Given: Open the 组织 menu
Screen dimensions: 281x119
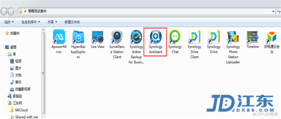Looking at the screenshot, I should click(9, 22).
